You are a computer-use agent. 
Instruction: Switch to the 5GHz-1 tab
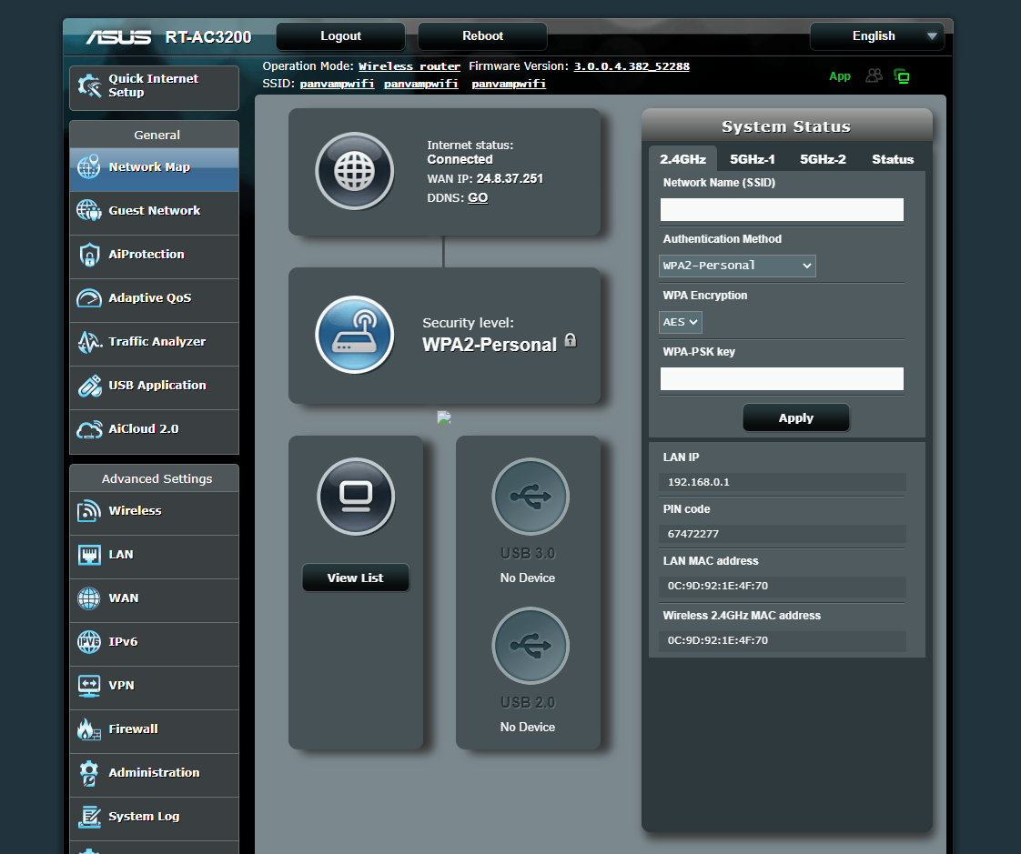point(752,159)
